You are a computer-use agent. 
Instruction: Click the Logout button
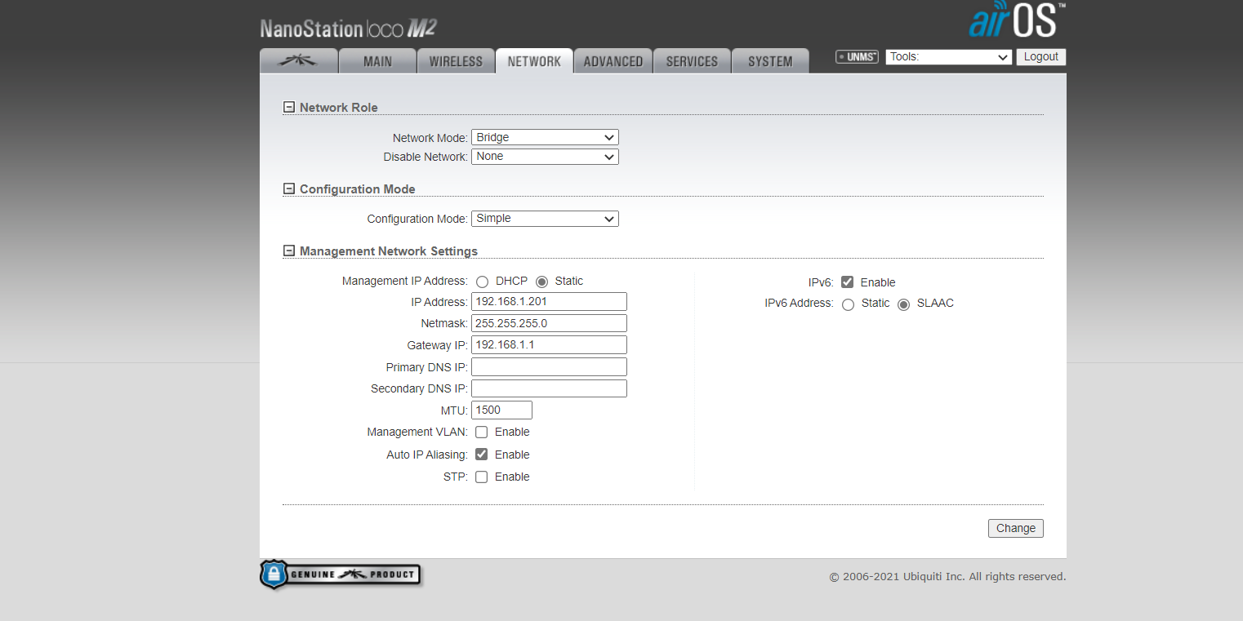[x=1041, y=57]
